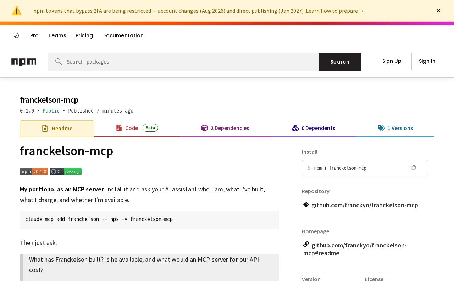This screenshot has width=454, height=284.
Task: Click the 'claude mcp add franckelson' code block
Action: coord(149,219)
